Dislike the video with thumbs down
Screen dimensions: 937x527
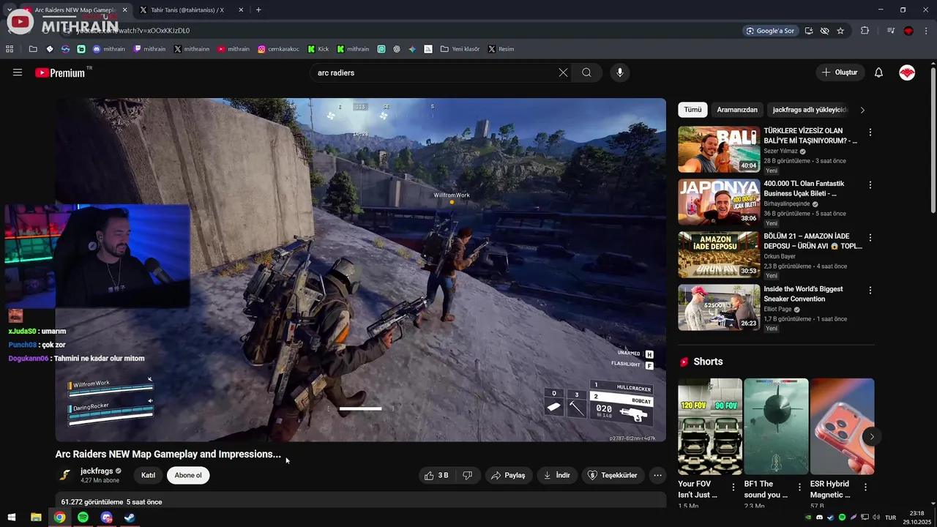467,475
